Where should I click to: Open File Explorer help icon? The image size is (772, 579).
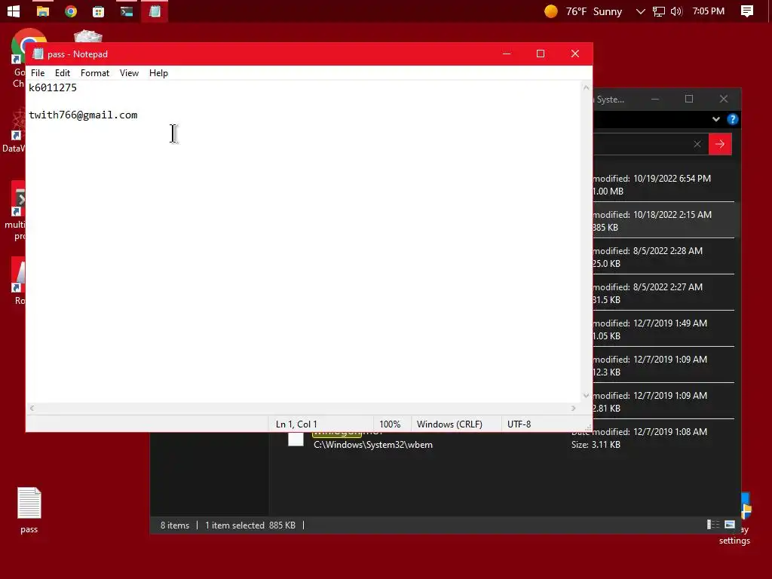click(x=732, y=119)
